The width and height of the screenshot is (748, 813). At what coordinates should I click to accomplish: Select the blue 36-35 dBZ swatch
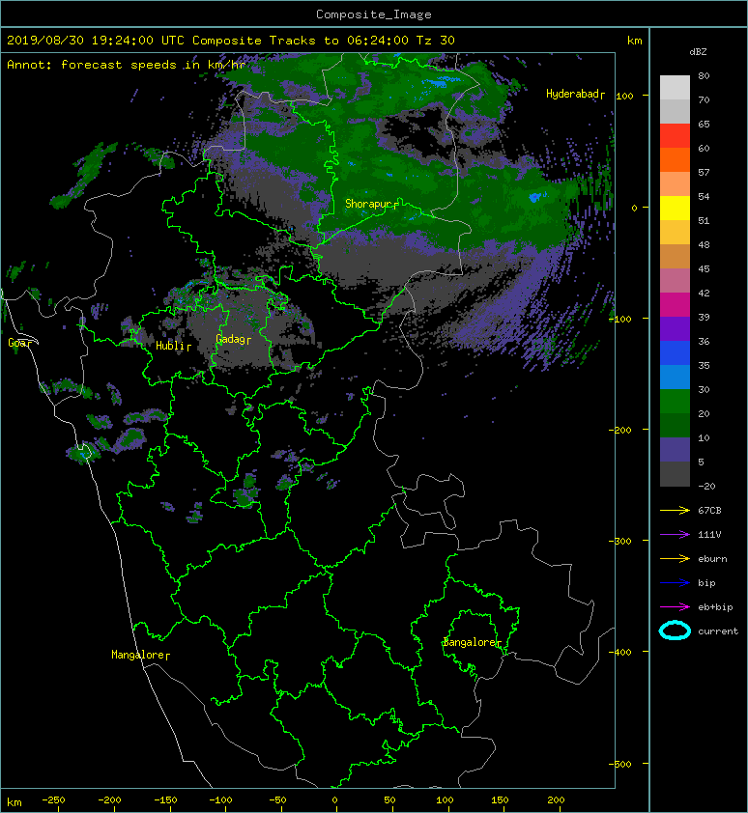coord(675,353)
